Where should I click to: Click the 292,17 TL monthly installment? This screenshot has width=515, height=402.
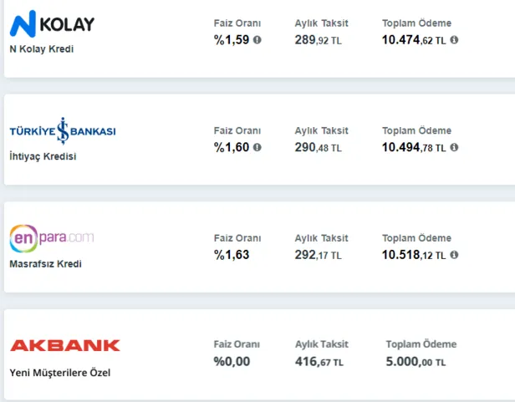tap(318, 254)
